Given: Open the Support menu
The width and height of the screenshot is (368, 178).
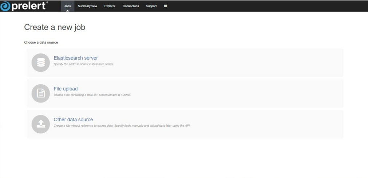Looking at the screenshot, I should pyautogui.click(x=151, y=6).
